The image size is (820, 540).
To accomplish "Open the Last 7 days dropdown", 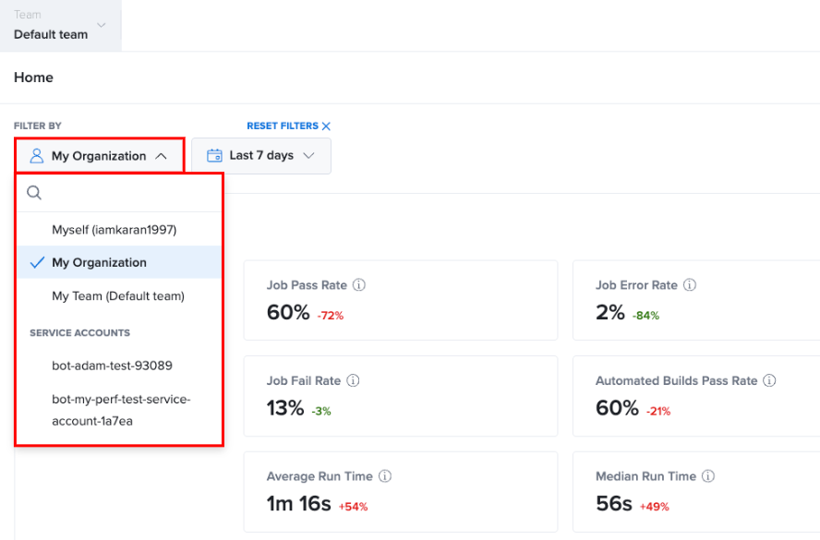I will [261, 156].
